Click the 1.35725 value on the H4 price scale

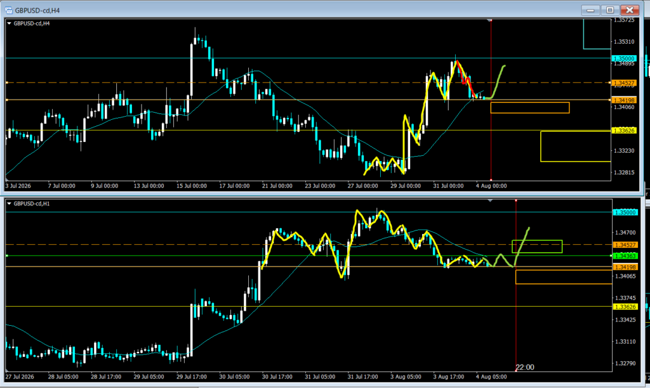click(x=624, y=20)
